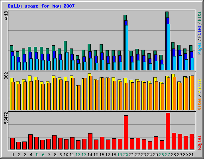Click the chart title "Daily usage for May 2007"

pos(41,6)
